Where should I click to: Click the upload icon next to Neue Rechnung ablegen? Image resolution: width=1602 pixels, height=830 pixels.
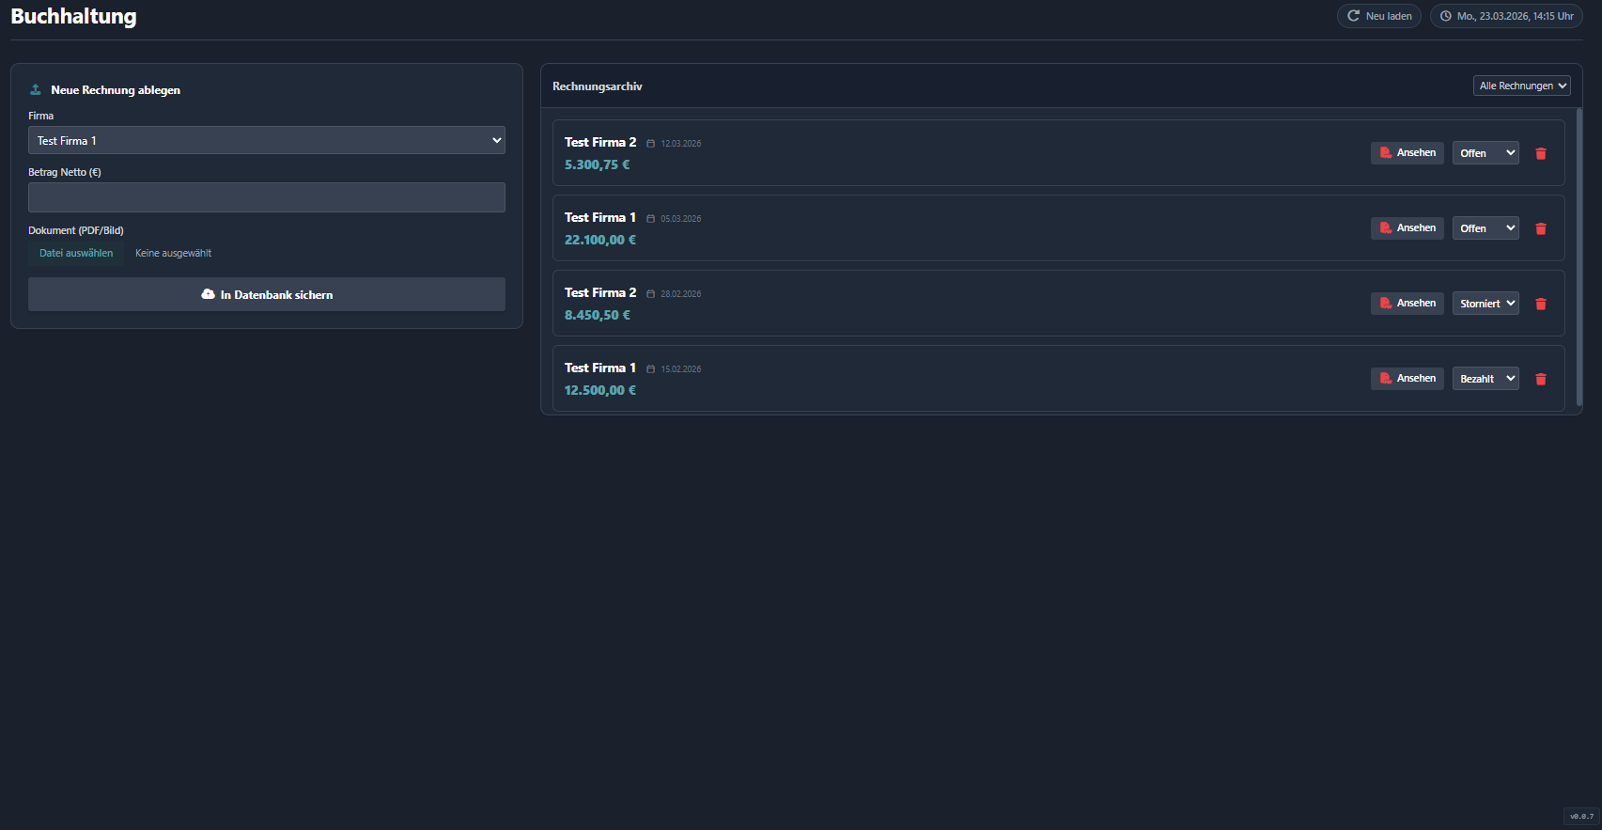[x=36, y=90]
